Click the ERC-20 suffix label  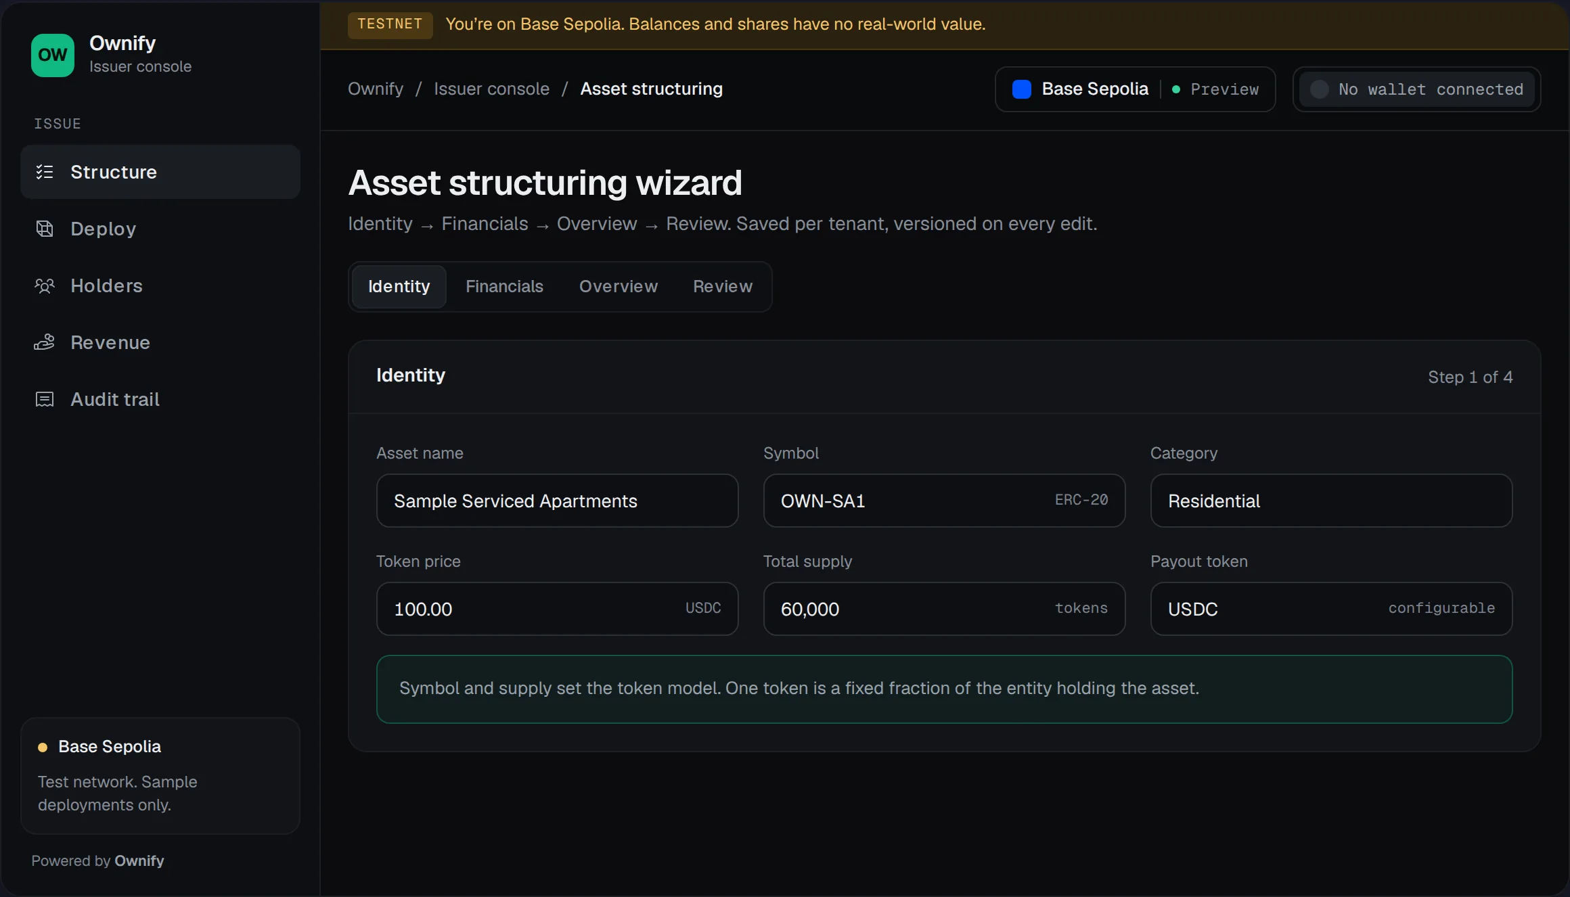pos(1081,500)
